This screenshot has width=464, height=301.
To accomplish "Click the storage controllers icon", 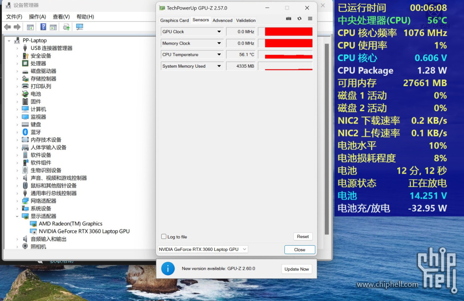I will [25, 79].
